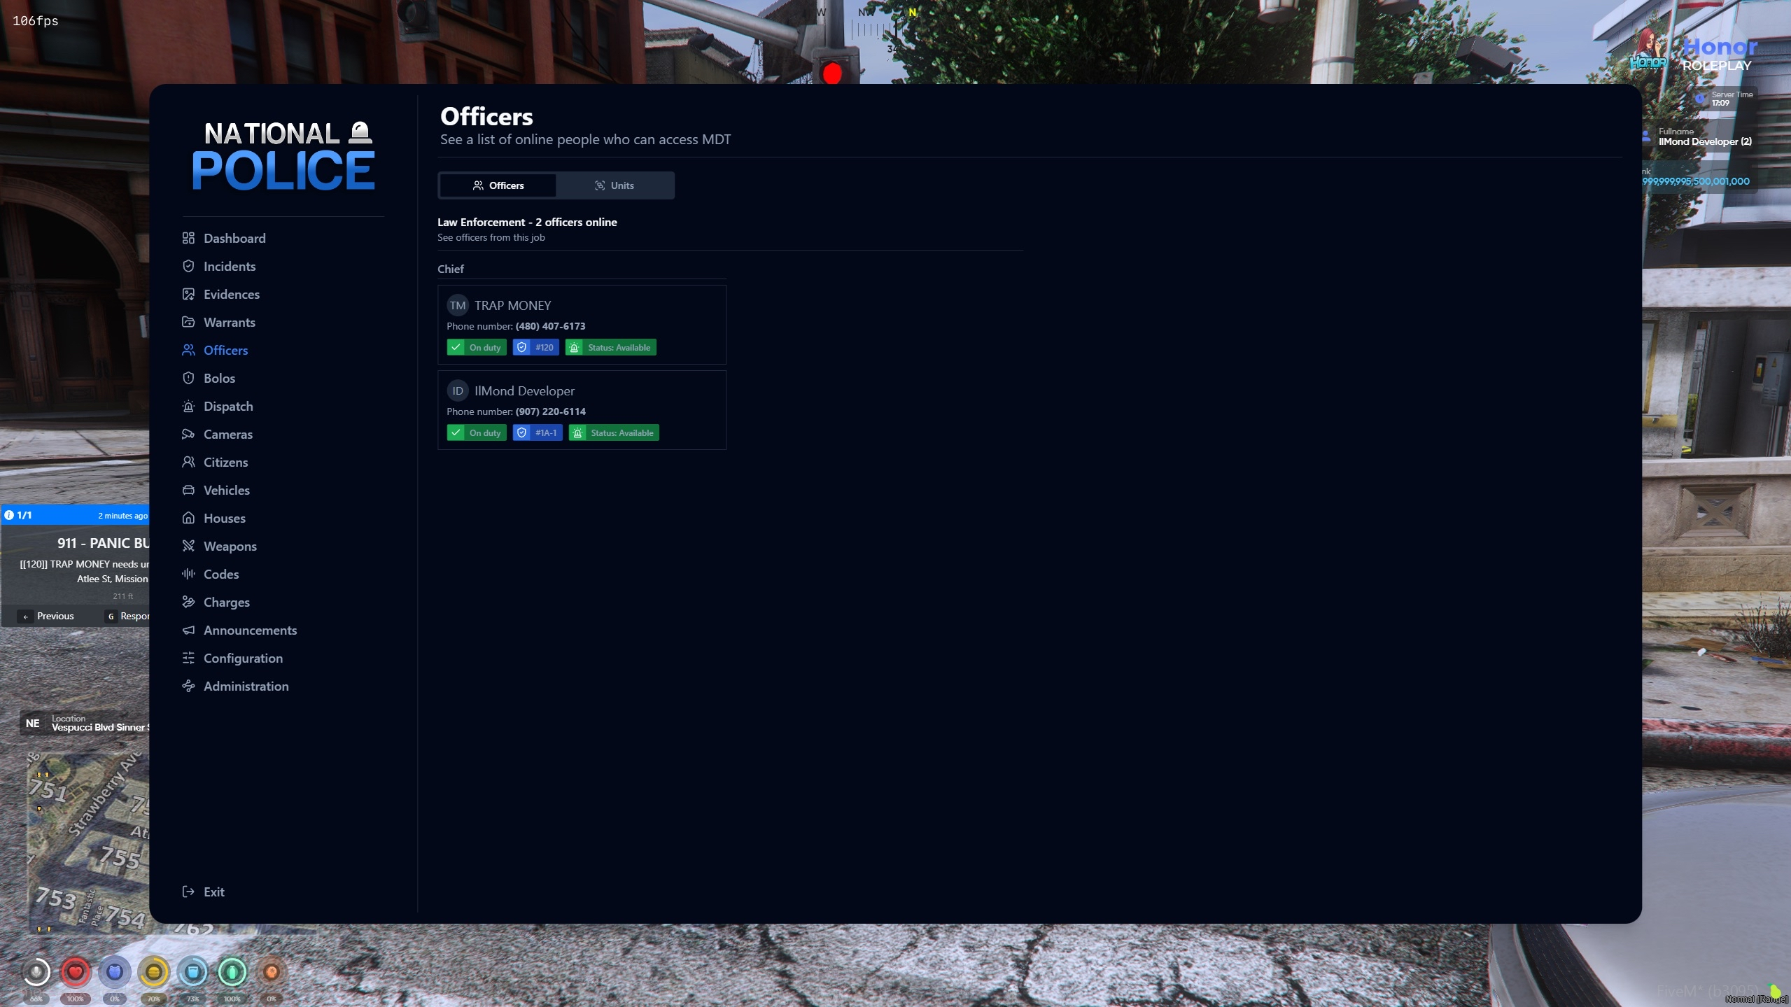Click the #1A-1 callsign badge
The height and width of the screenshot is (1007, 1791).
pos(537,432)
